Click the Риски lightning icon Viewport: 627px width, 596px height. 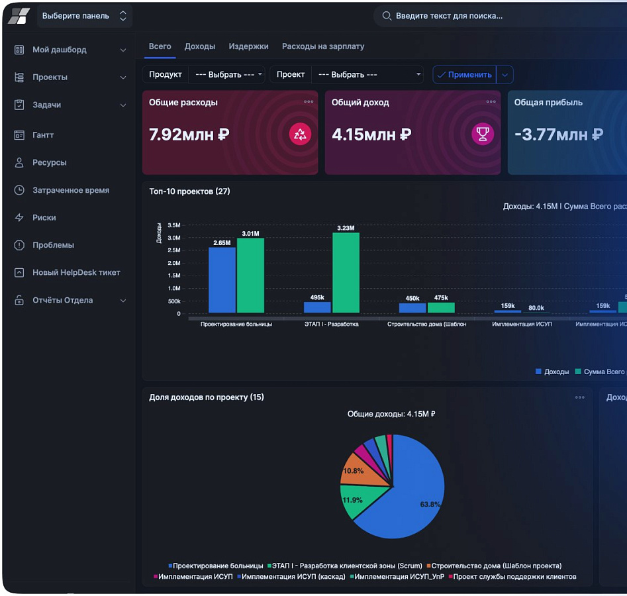[x=19, y=218]
